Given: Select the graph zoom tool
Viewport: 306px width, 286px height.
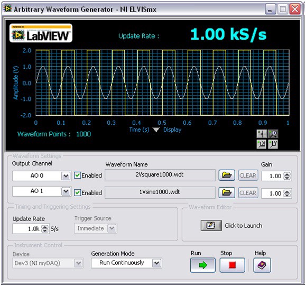Looking at the screenshot, I should 273,134.
